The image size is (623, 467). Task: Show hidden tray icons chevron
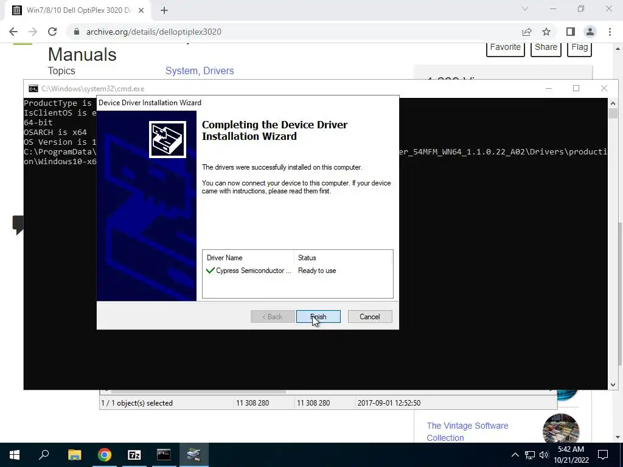(515, 455)
